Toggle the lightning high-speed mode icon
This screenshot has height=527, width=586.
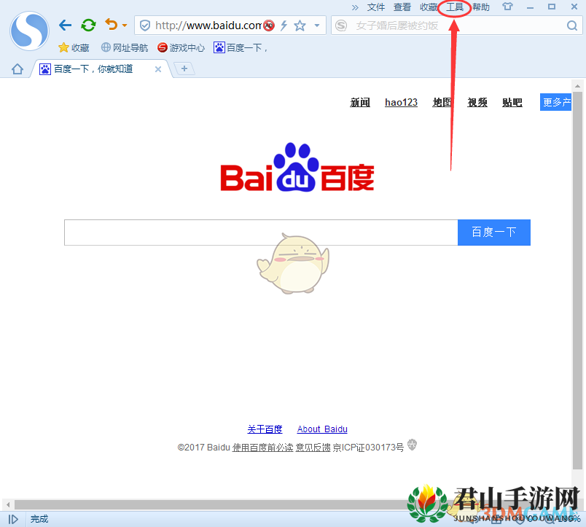[284, 26]
